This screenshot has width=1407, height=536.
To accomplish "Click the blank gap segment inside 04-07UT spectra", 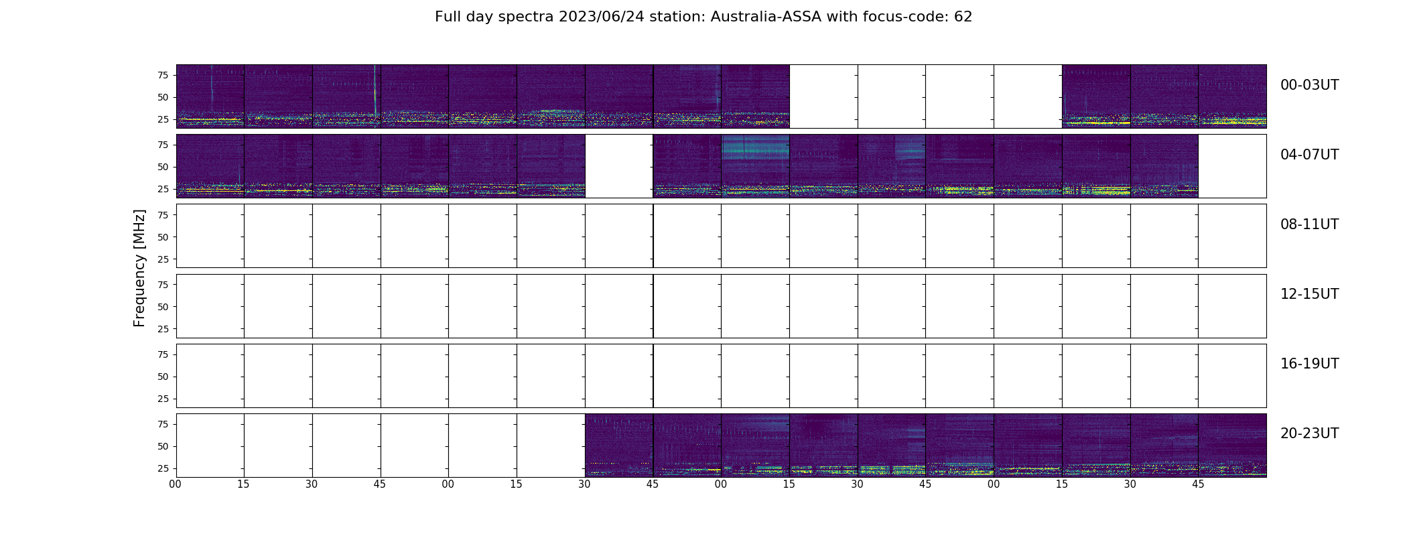I will (619, 165).
